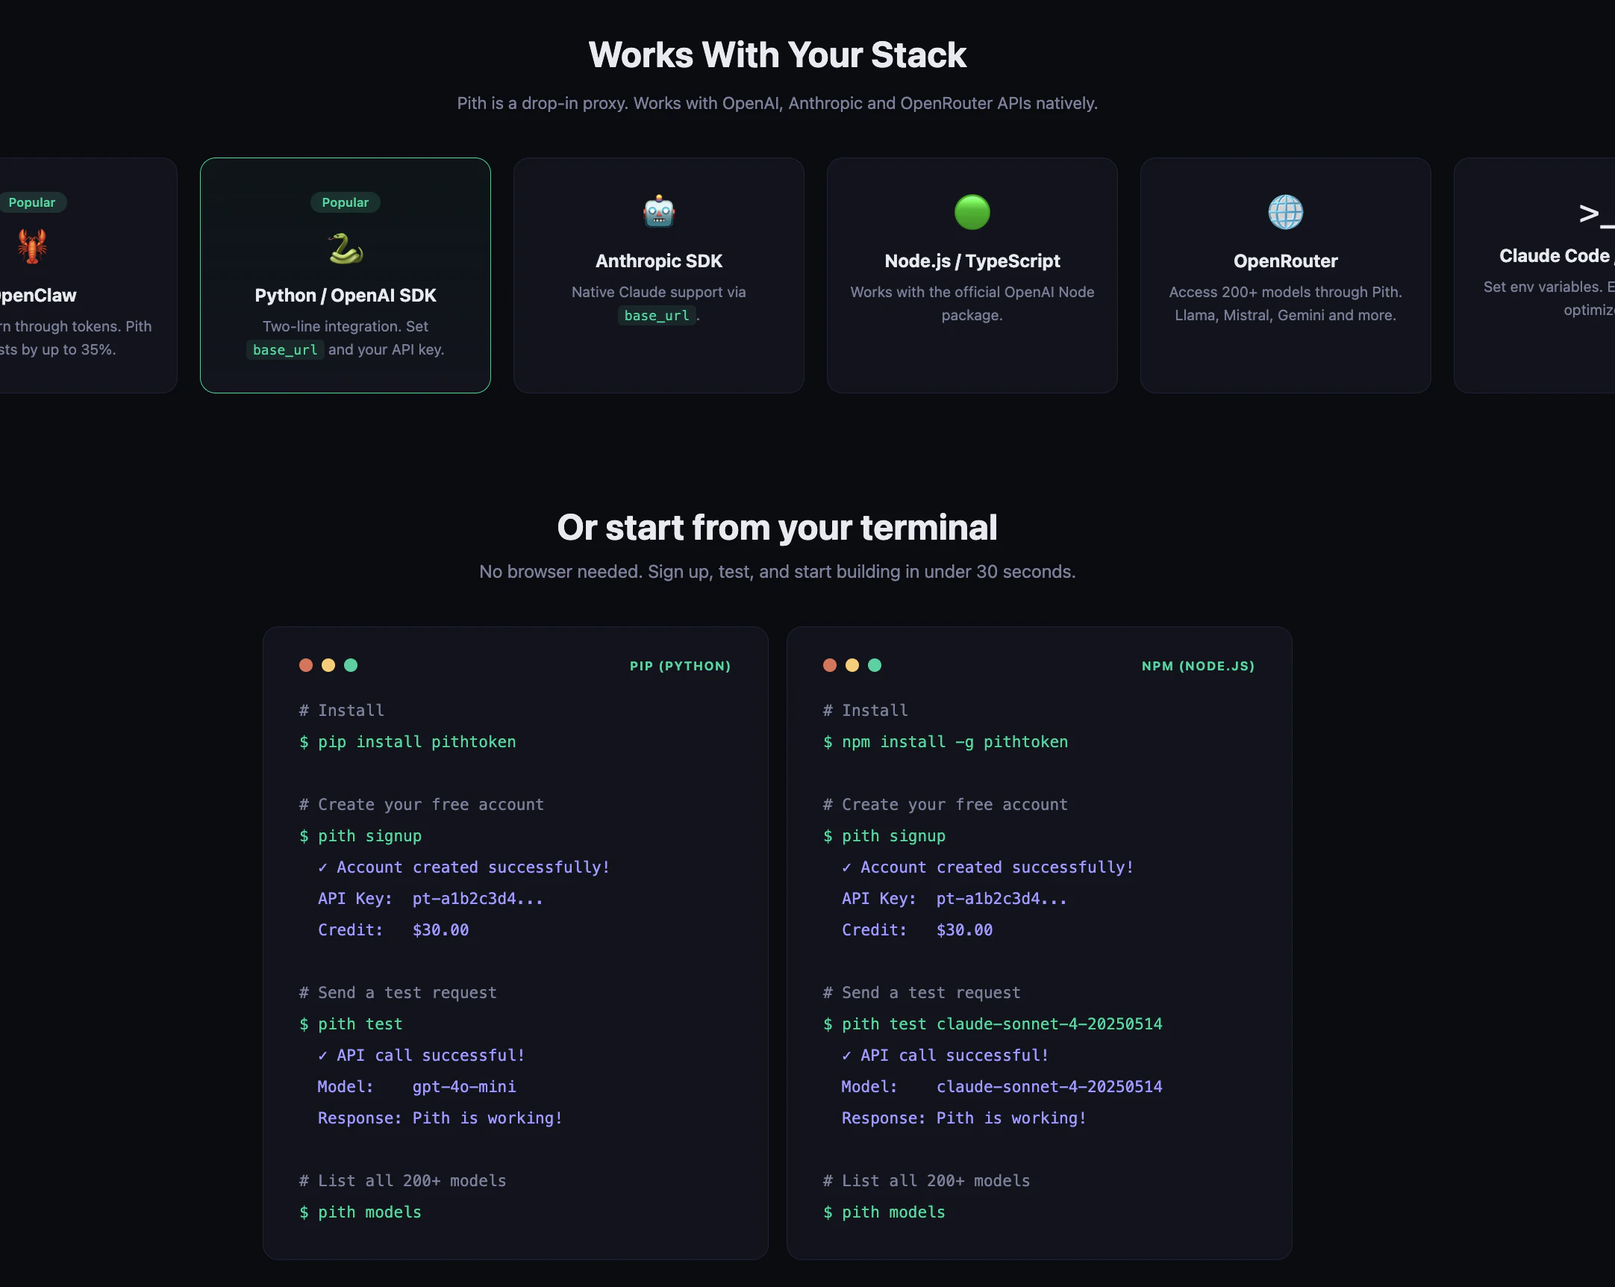Expand the Node.js / TypeScript card
Image resolution: width=1615 pixels, height=1287 pixels.
pos(972,275)
